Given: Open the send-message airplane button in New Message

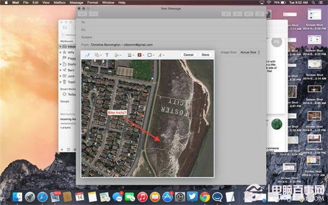Looking at the screenshot, I should tap(83, 14).
